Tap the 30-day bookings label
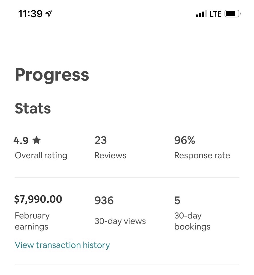 pos(192,221)
